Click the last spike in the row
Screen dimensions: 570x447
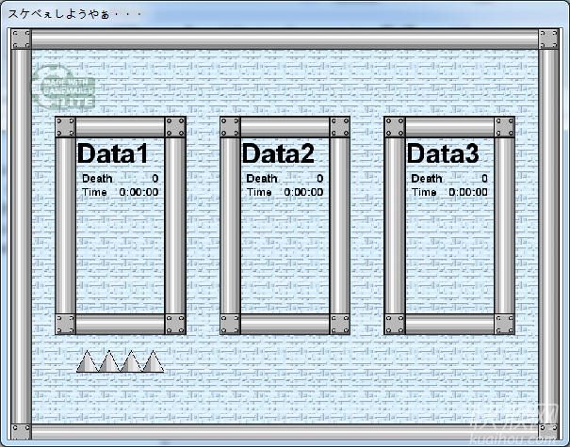tap(152, 362)
